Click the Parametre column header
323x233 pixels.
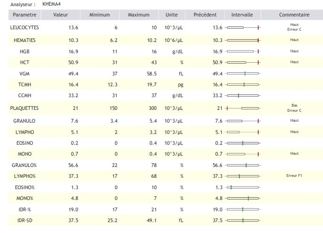click(24, 15)
